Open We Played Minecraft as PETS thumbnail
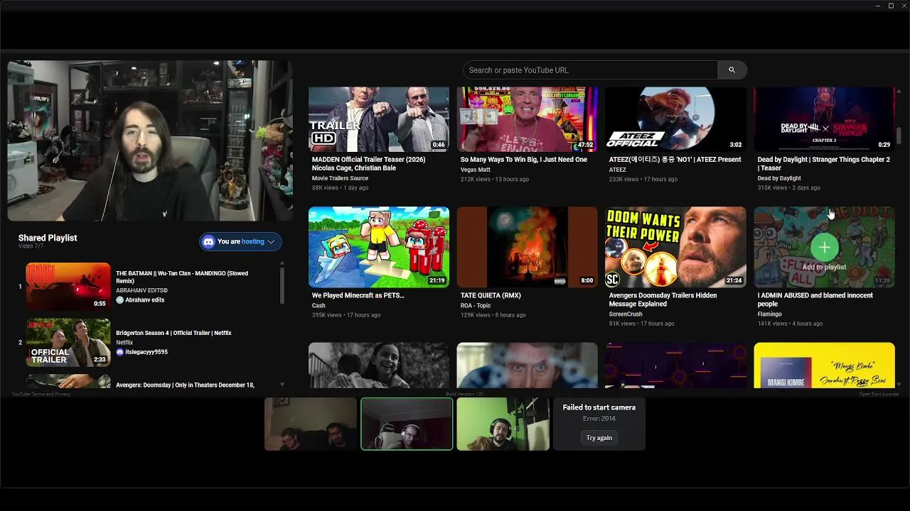This screenshot has height=511, width=910. 379,247
